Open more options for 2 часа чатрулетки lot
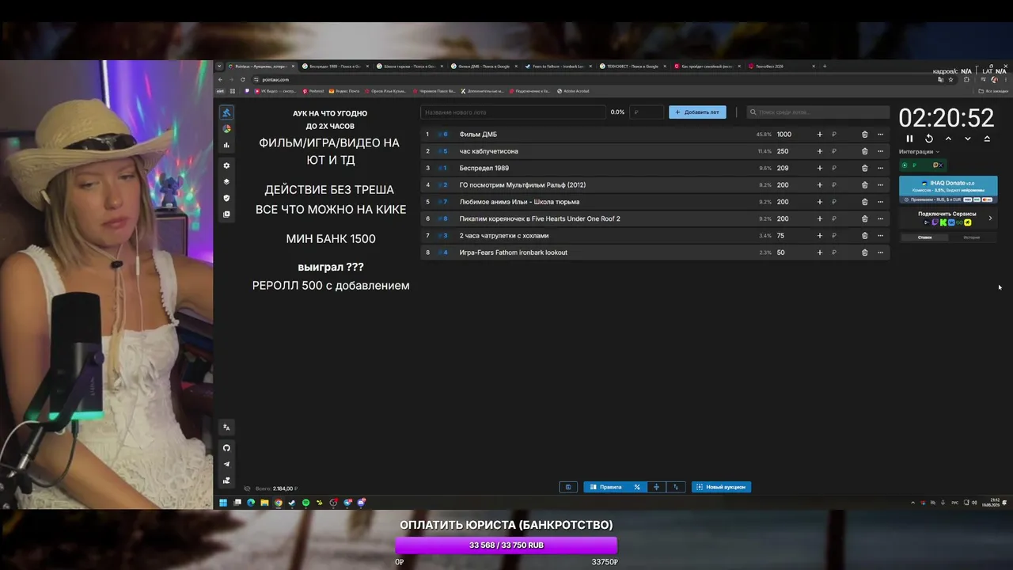 [x=880, y=236]
